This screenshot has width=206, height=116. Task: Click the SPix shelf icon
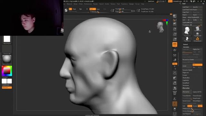click(175, 20)
